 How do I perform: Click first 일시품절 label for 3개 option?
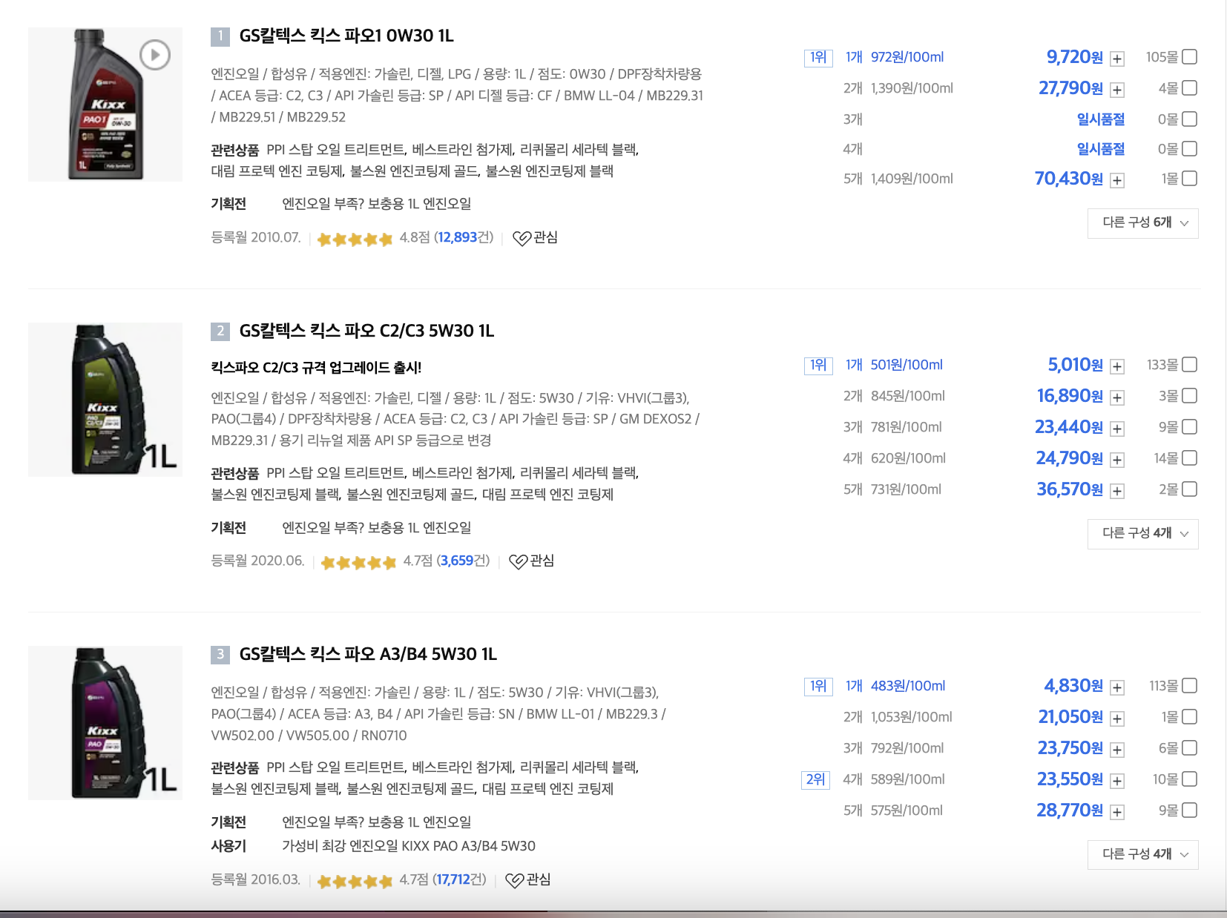point(1101,119)
